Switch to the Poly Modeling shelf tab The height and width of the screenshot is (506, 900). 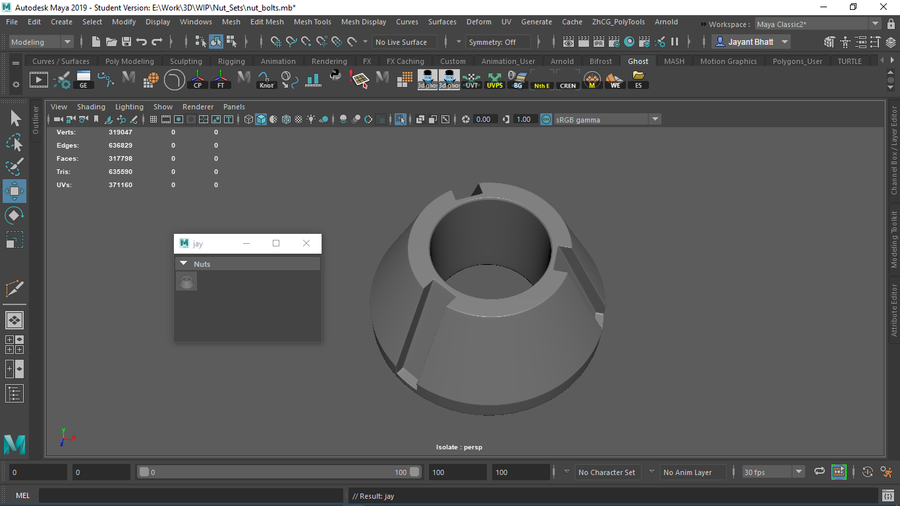(130, 61)
